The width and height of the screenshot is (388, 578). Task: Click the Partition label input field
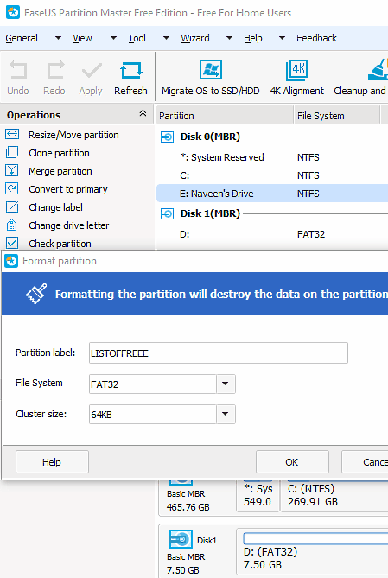[x=219, y=353]
